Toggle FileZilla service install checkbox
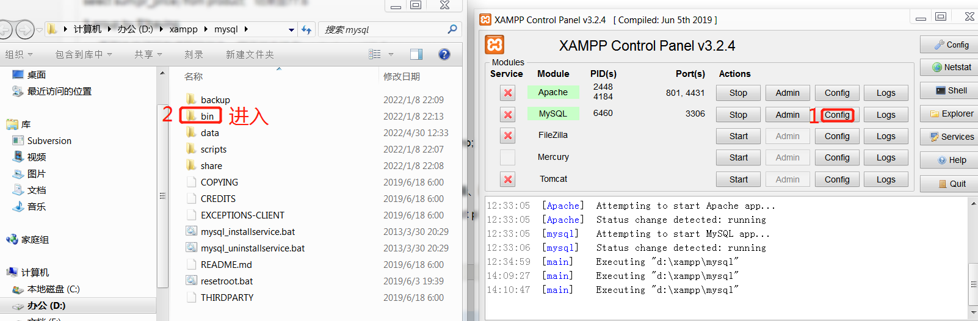Viewport: 978px width, 321px height. (x=507, y=135)
